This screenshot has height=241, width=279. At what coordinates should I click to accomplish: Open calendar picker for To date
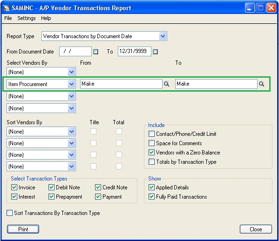pyautogui.click(x=155, y=52)
